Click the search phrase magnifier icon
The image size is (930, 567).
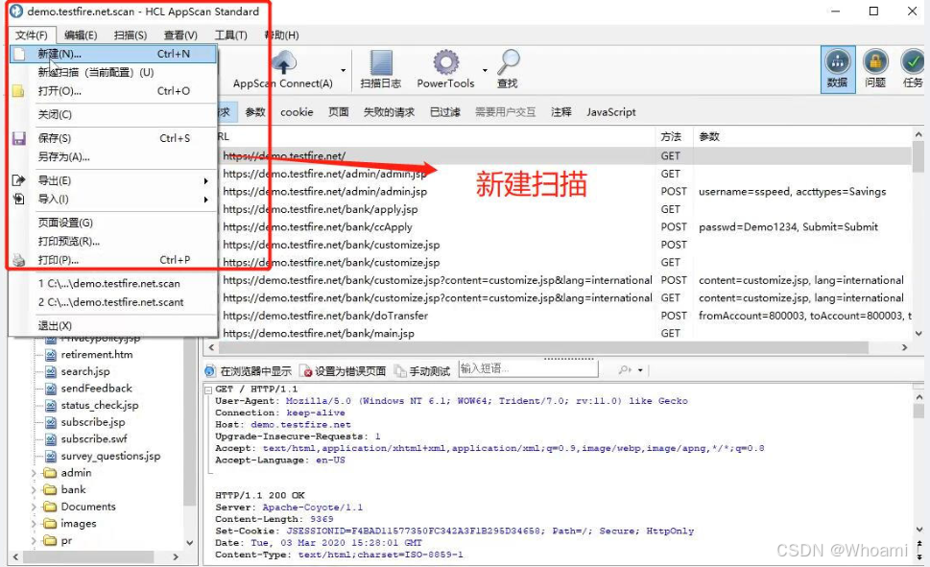tap(624, 369)
